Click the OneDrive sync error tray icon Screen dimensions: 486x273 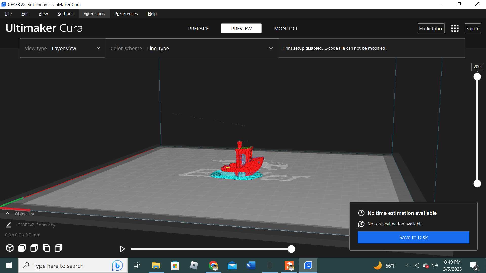point(426,266)
